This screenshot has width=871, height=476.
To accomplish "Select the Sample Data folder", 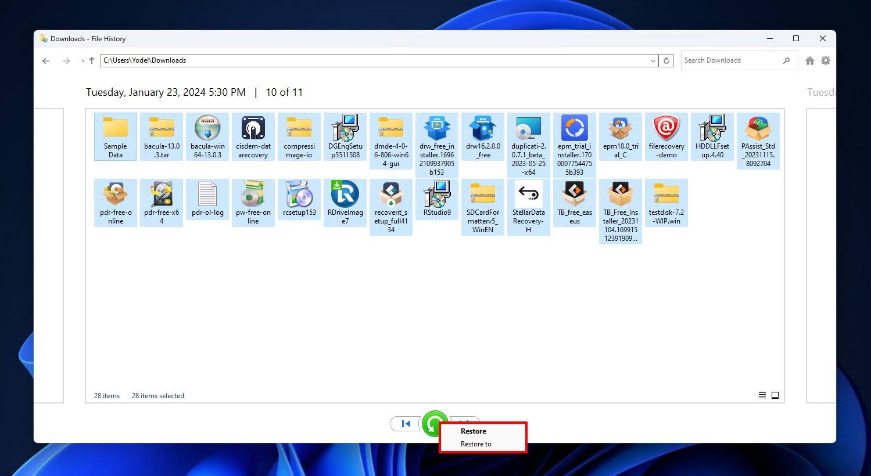I will (x=116, y=136).
